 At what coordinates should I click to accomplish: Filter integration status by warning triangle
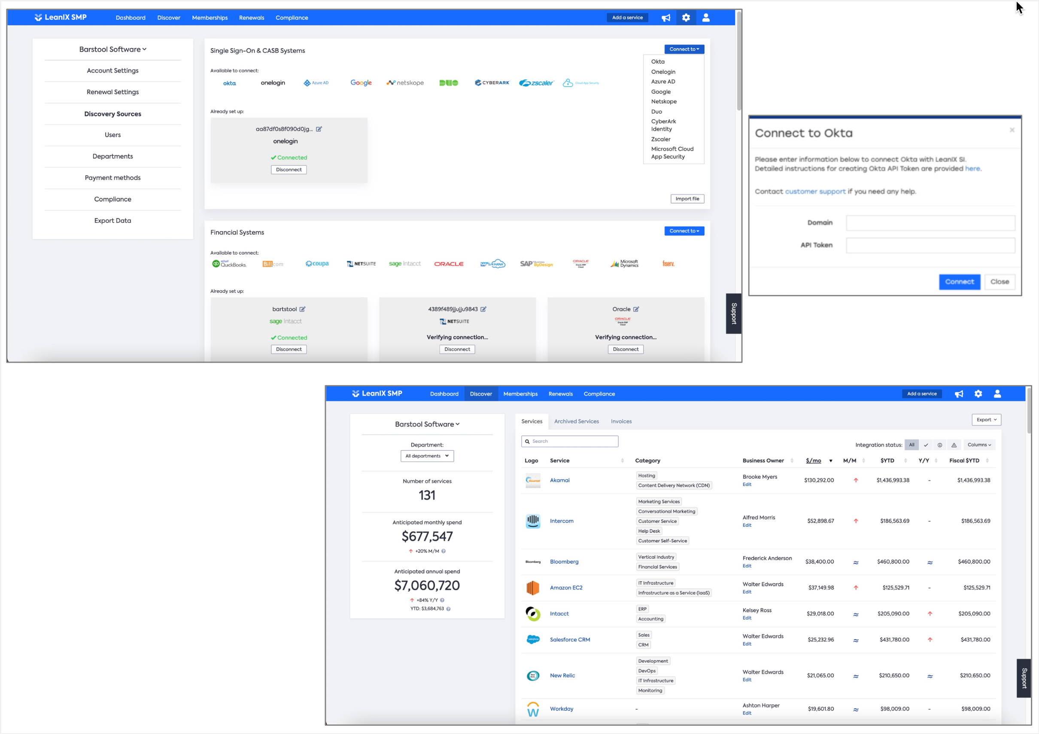[x=954, y=445]
